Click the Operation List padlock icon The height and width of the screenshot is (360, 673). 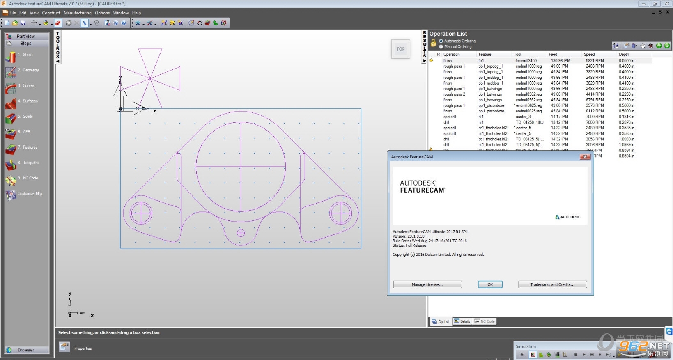coord(433,43)
